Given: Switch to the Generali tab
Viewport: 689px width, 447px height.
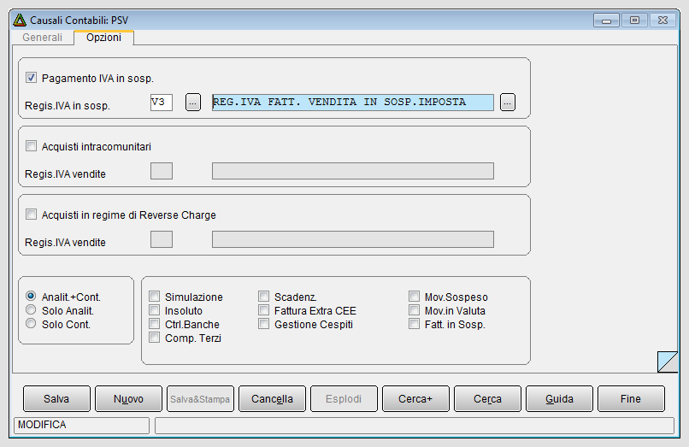Looking at the screenshot, I should (42, 38).
